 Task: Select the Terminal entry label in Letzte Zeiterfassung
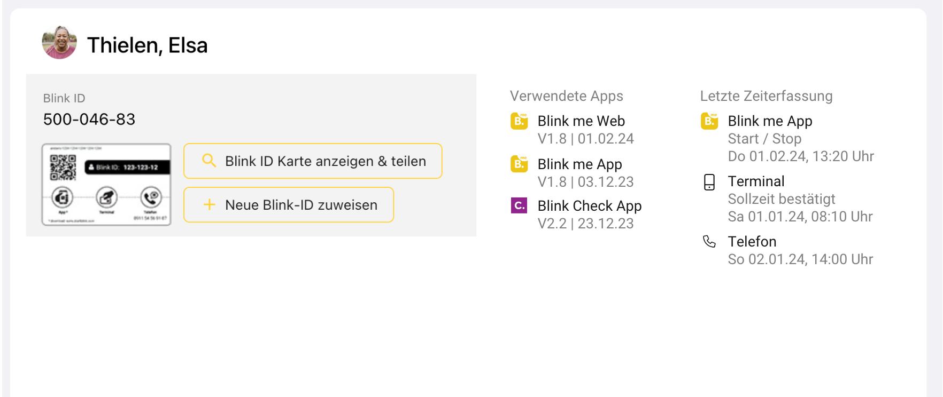[756, 181]
